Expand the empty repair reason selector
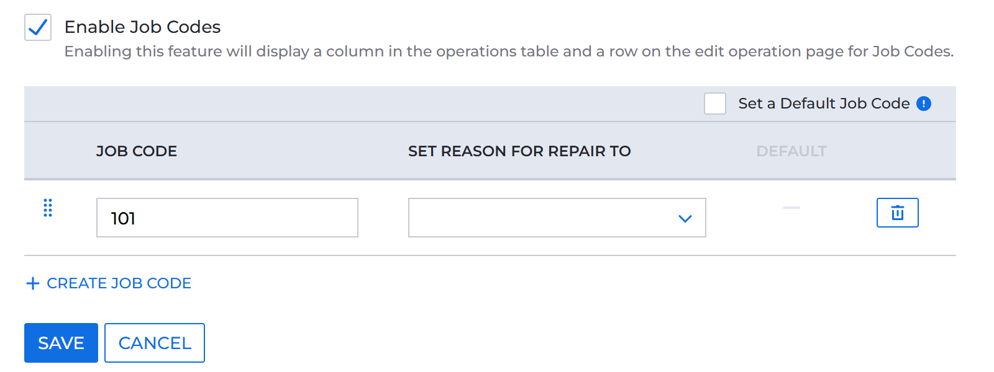This screenshot has width=994, height=372. click(557, 218)
